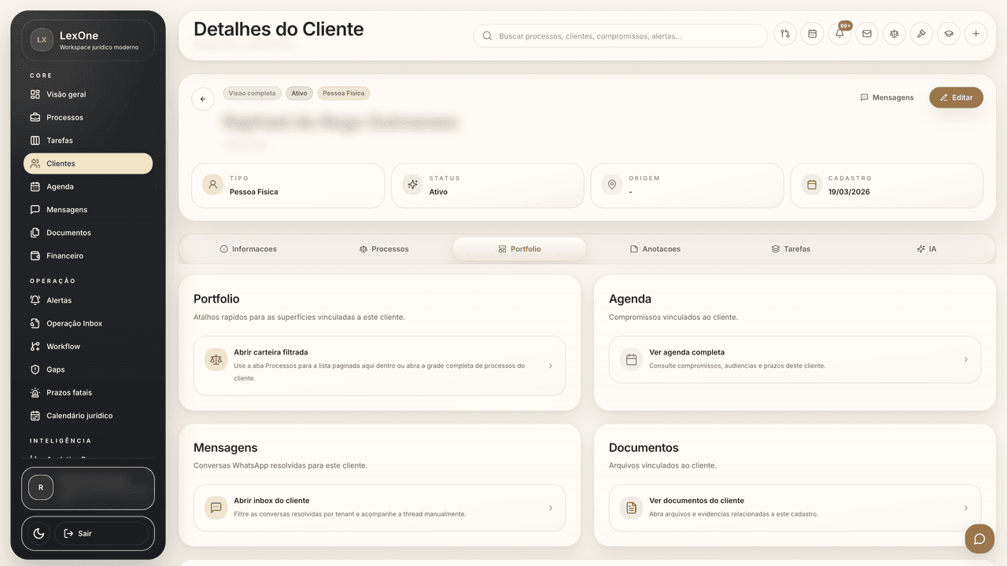This screenshot has height=566, width=1007.
Task: Click the graduation cap icon
Action: [949, 34]
